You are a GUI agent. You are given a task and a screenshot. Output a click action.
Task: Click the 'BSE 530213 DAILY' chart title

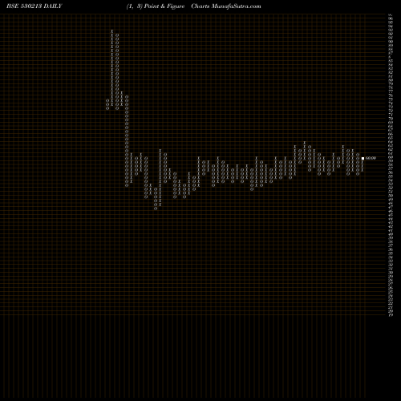34,6
